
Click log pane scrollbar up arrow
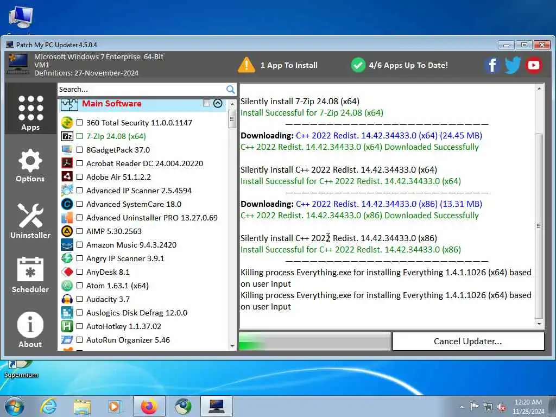[539, 89]
